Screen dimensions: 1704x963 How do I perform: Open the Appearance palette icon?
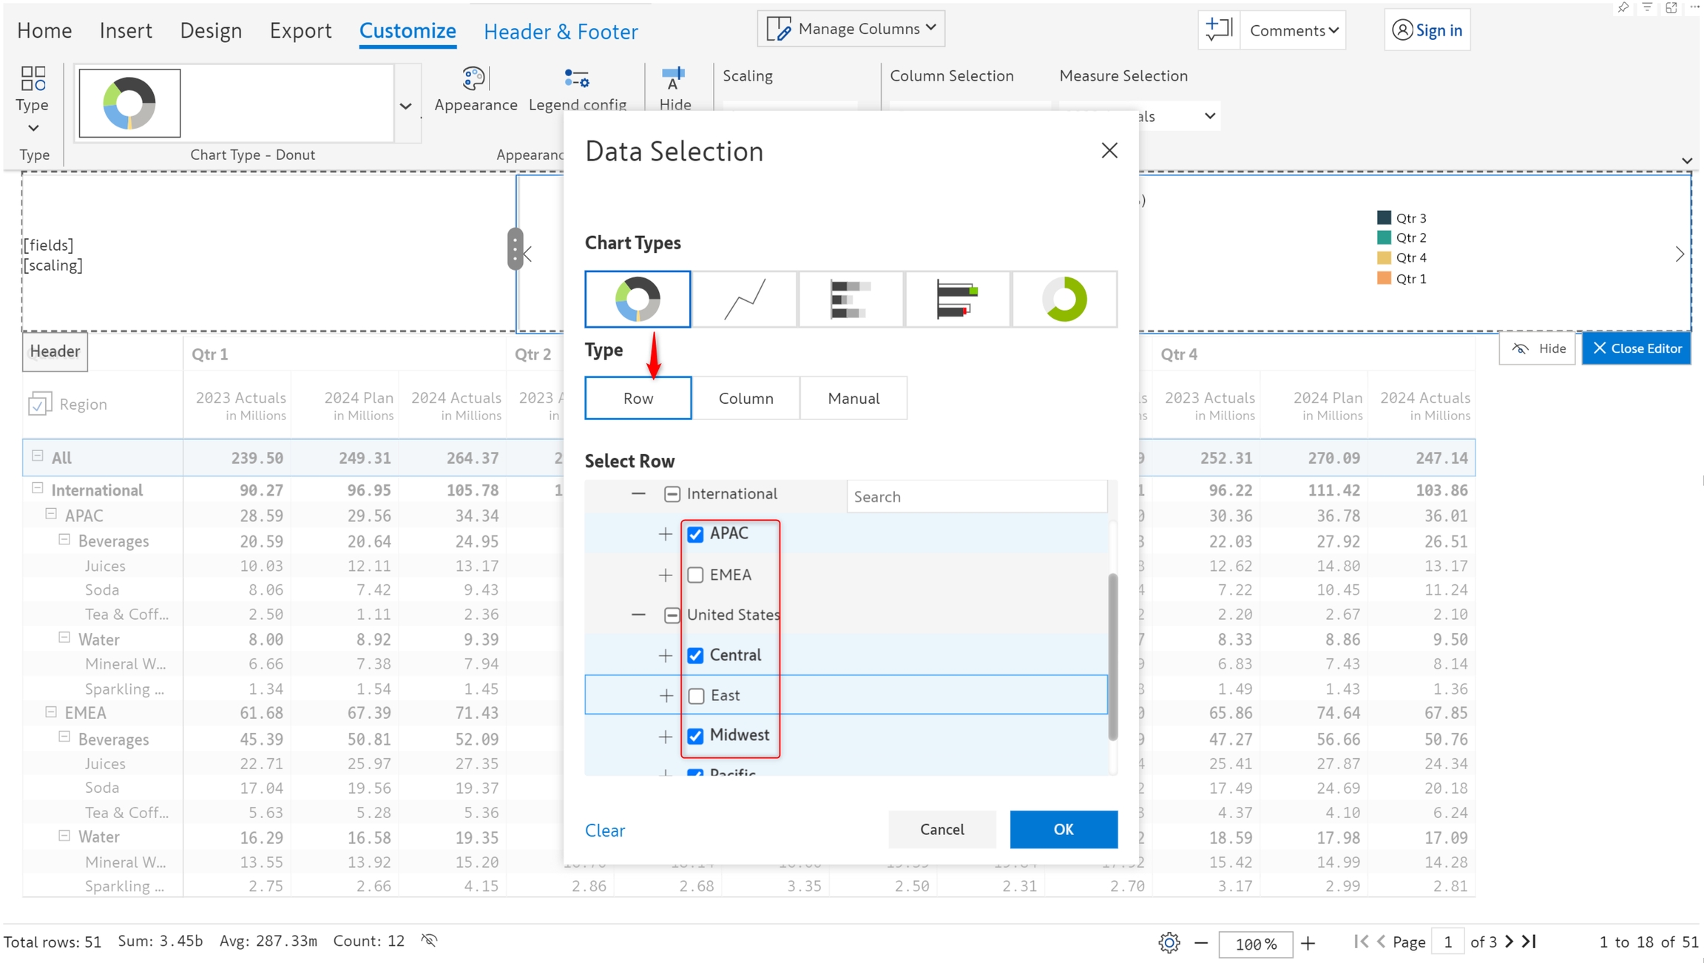[474, 78]
